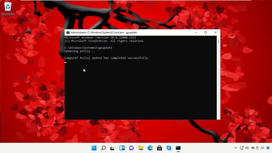
Task: Select the Command Prompt taskbar icon
Action: 178,148
